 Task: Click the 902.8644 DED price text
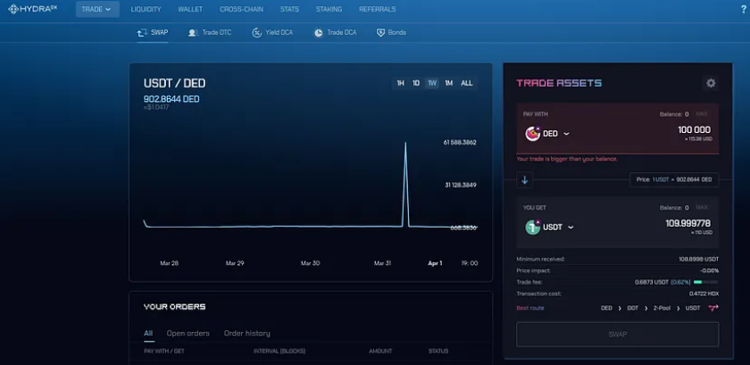[171, 99]
